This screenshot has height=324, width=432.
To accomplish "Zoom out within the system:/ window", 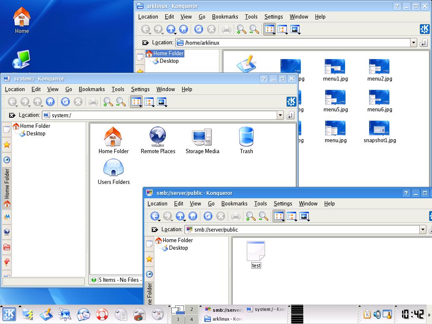I will 121,102.
